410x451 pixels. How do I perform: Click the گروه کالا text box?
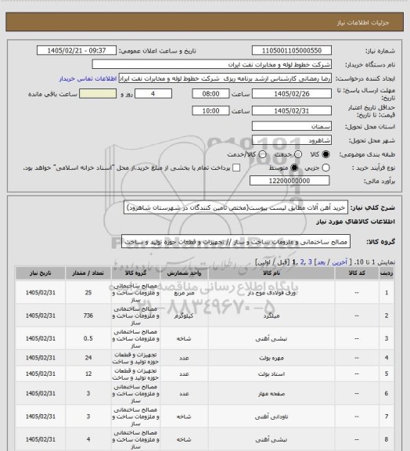[236, 242]
